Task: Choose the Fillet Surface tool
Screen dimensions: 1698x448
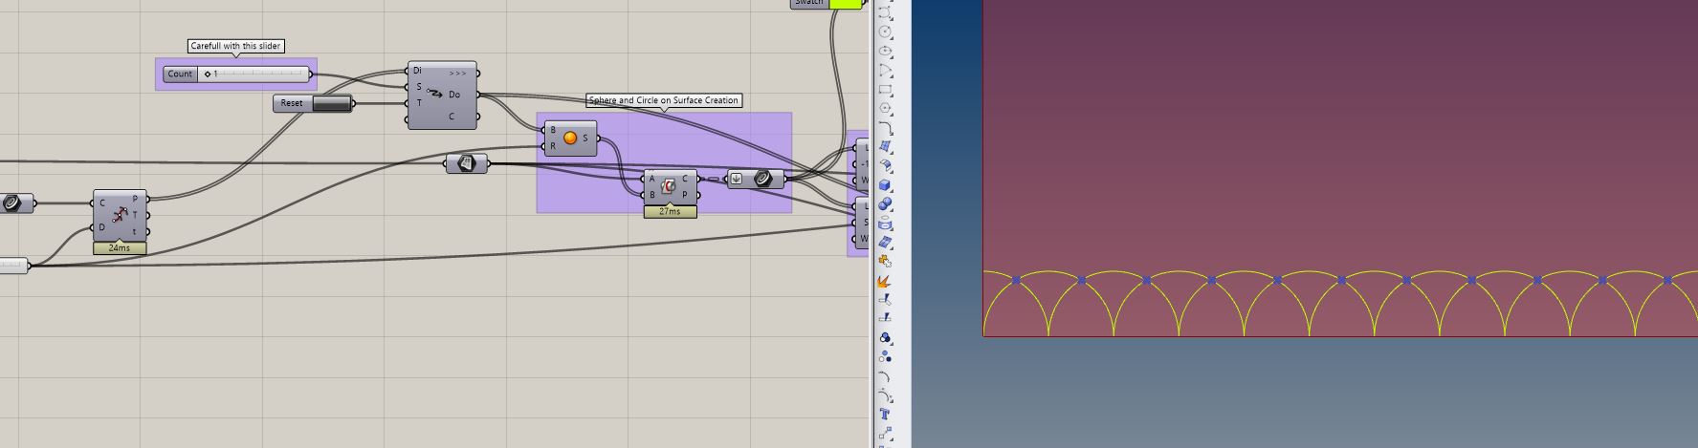Action: tap(885, 165)
